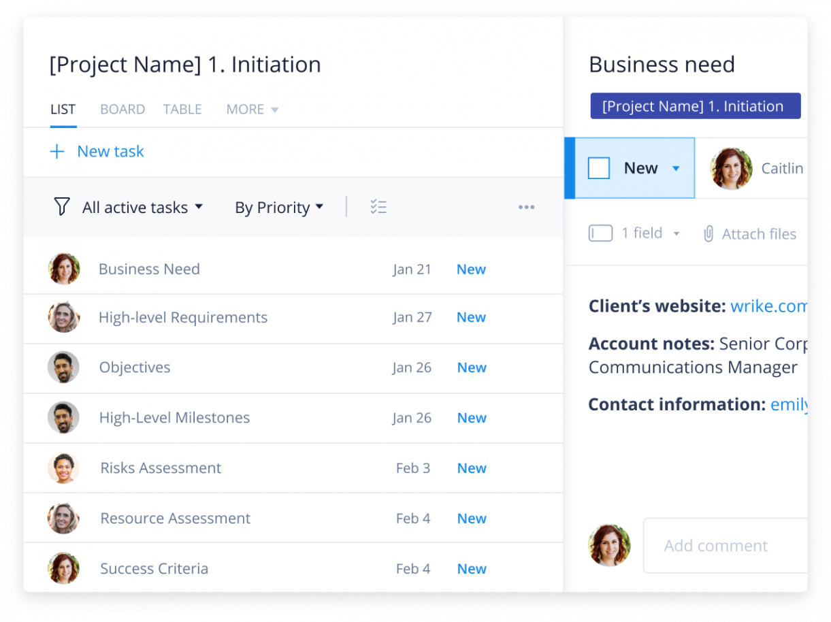This screenshot has width=831, height=622.
Task: Click the Jan 21 due date
Action: [x=412, y=269]
